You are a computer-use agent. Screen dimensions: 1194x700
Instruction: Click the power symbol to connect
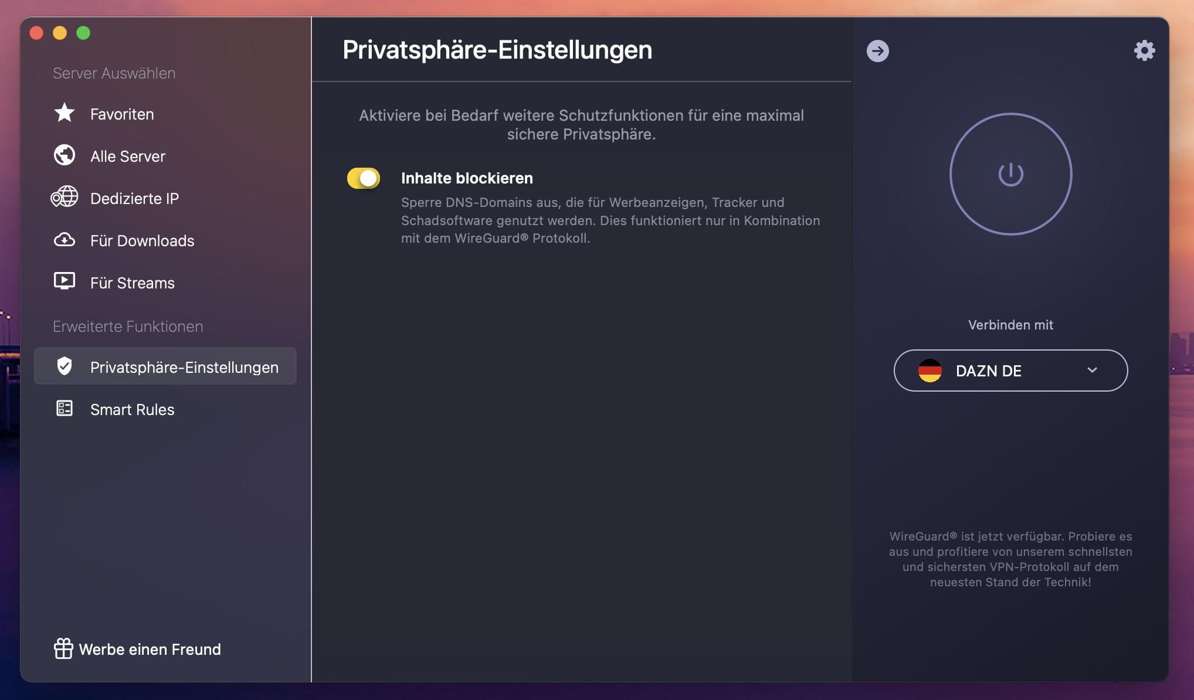click(x=1010, y=174)
